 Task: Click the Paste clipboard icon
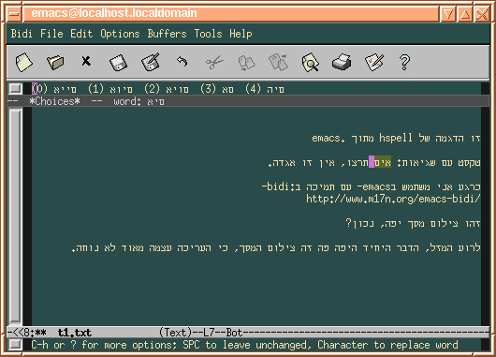(278, 62)
